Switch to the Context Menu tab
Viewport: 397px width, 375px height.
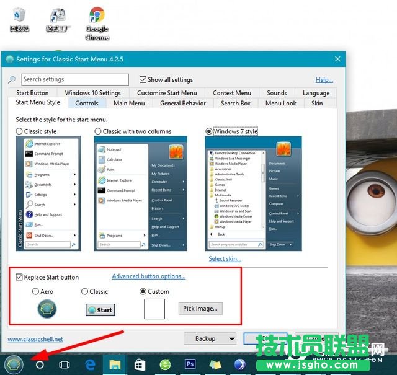tap(232, 93)
